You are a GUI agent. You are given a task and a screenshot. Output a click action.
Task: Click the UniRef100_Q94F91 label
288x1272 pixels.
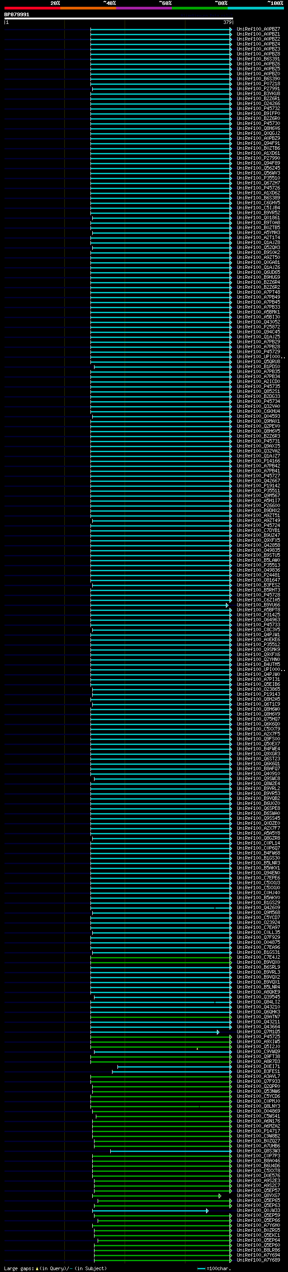(258, 143)
